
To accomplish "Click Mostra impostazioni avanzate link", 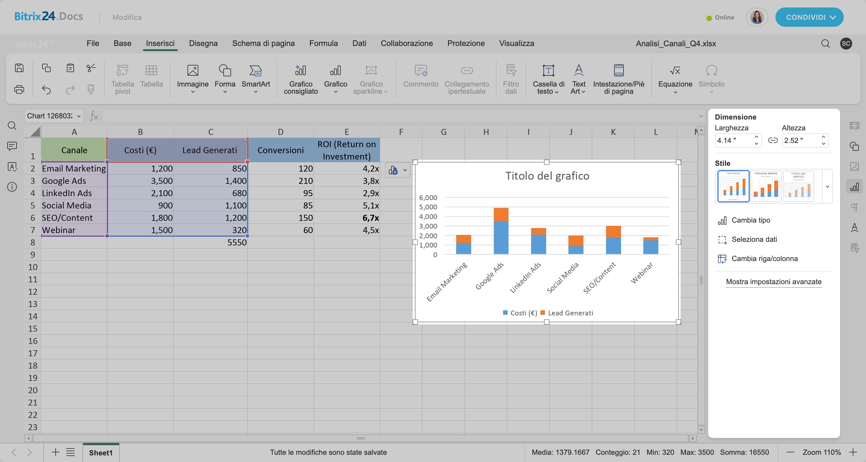I will pos(773,282).
